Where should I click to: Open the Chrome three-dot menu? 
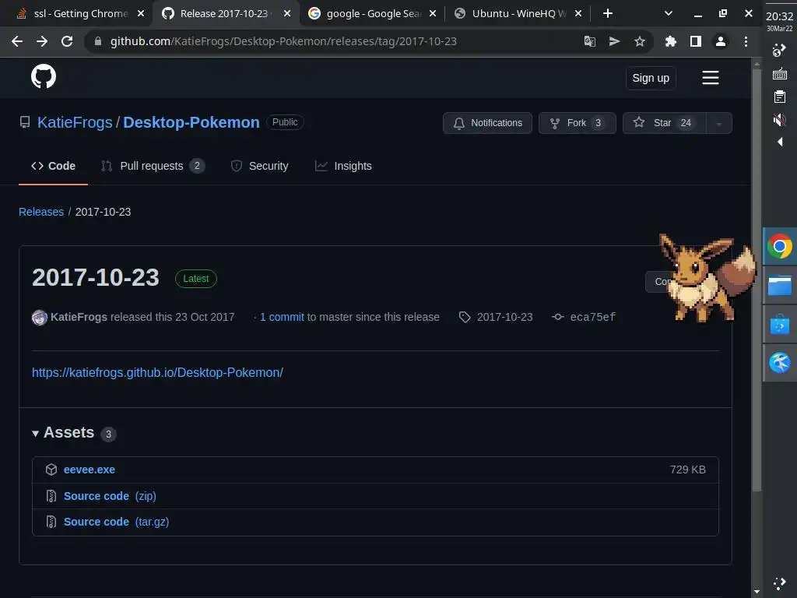tap(746, 41)
